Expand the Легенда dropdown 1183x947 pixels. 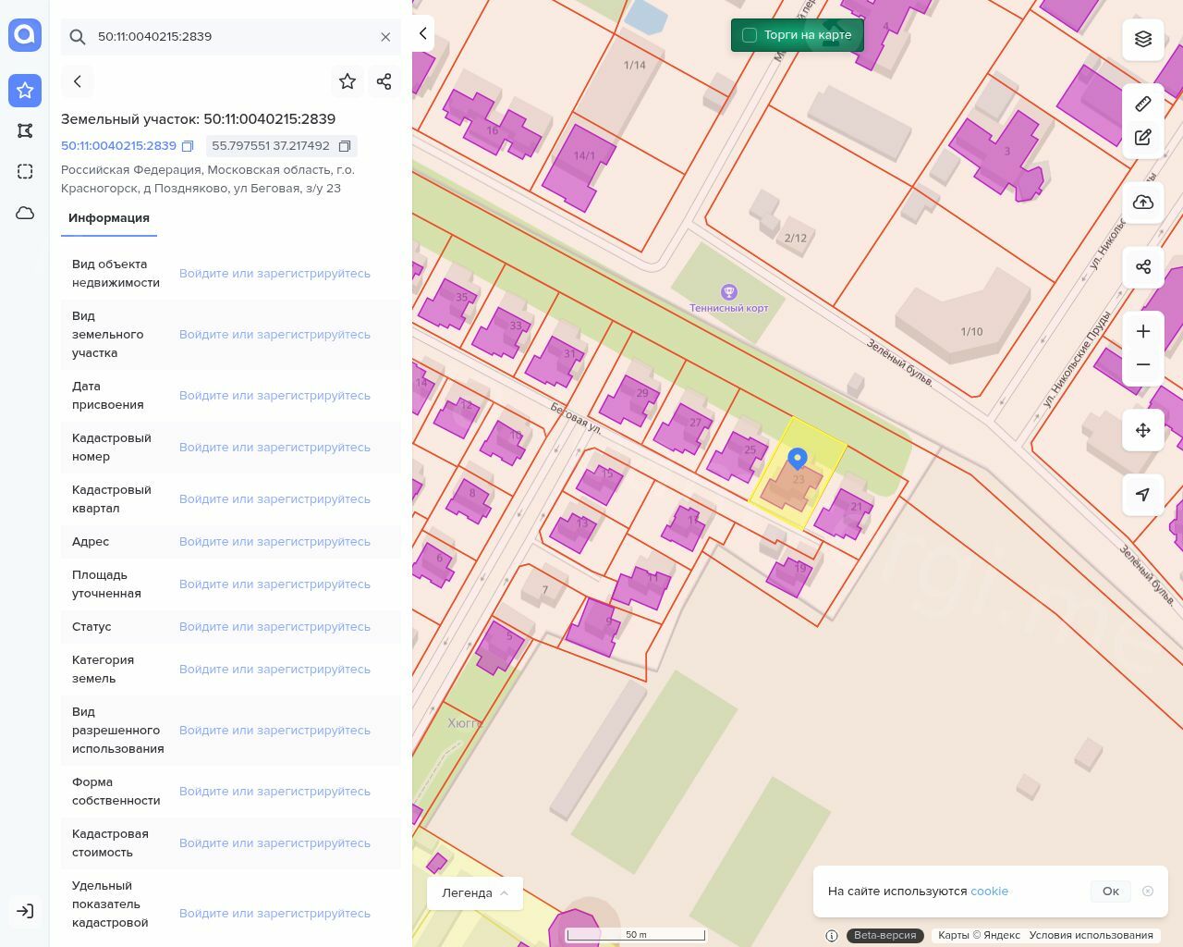(x=475, y=892)
